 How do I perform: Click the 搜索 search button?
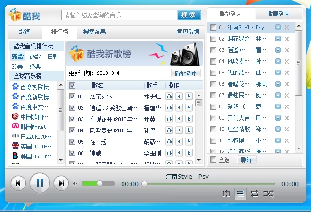tap(189, 15)
